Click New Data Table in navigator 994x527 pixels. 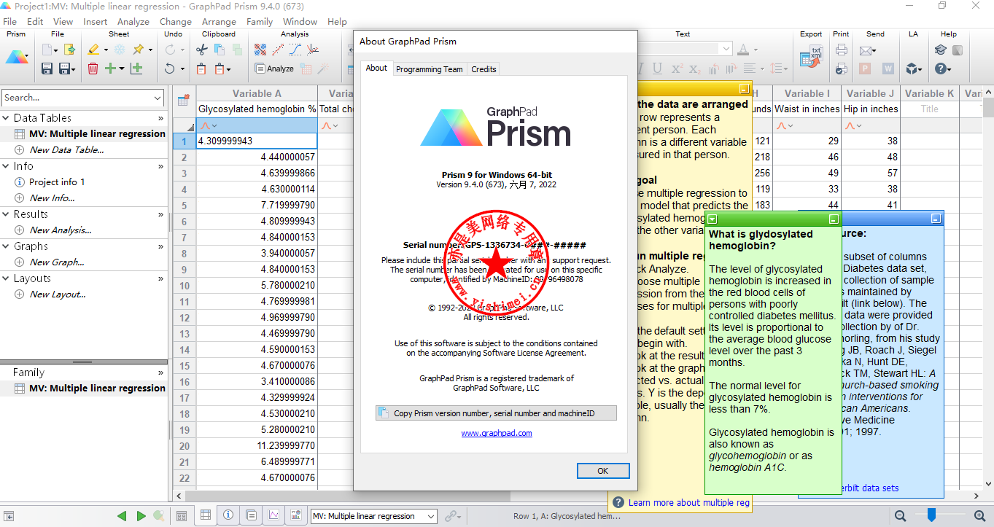tap(66, 150)
